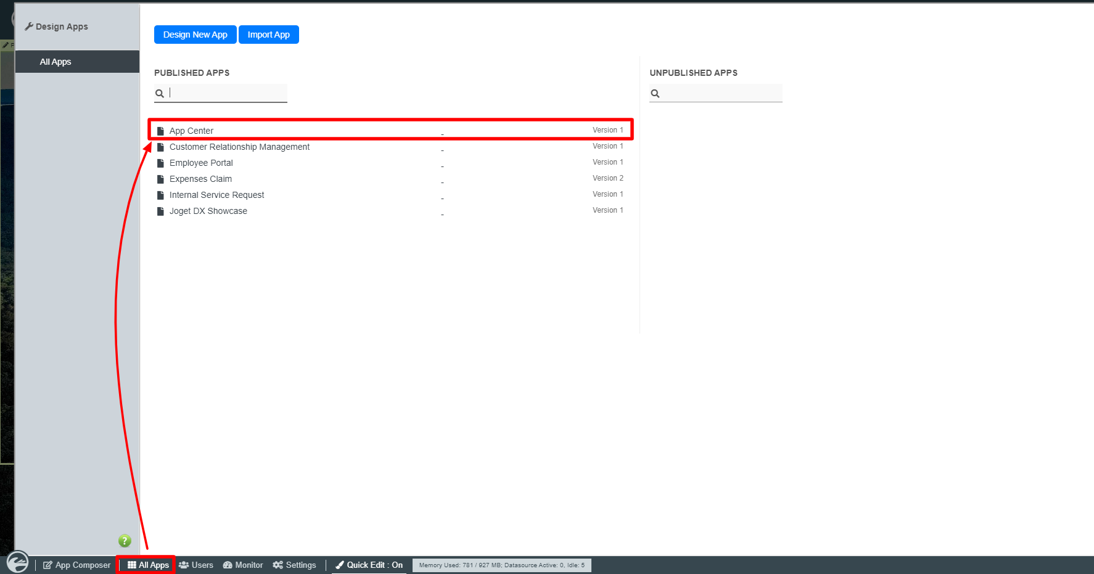The width and height of the screenshot is (1094, 574).
Task: Open the Employee Portal app
Action: click(201, 163)
